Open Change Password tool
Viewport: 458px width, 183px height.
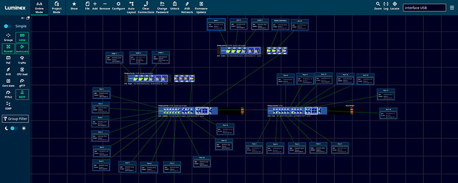tap(162, 8)
